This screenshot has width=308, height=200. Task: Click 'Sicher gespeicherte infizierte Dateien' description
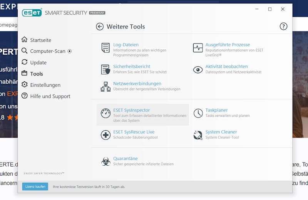tap(143, 164)
